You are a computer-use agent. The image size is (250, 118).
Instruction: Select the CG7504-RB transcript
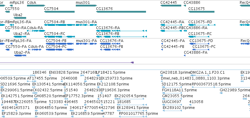(x=59, y=25)
